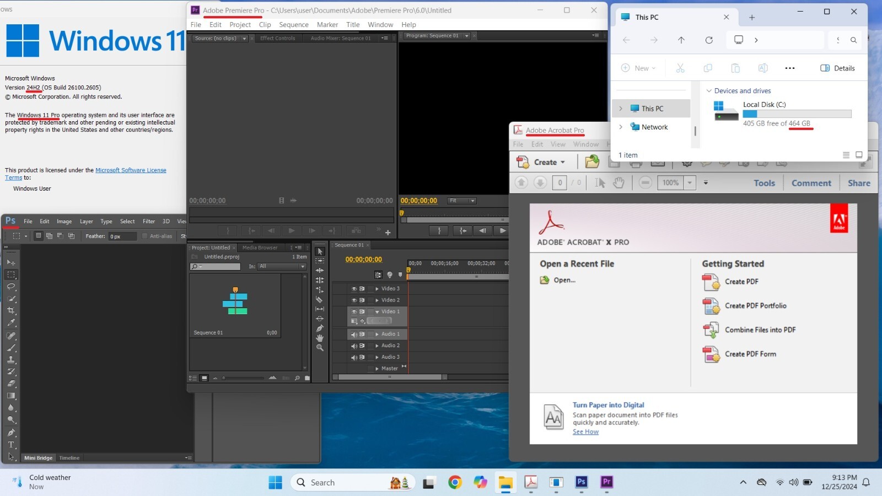Open the Acrobat zoom percentage dropdown
The width and height of the screenshot is (882, 496).
click(690, 183)
